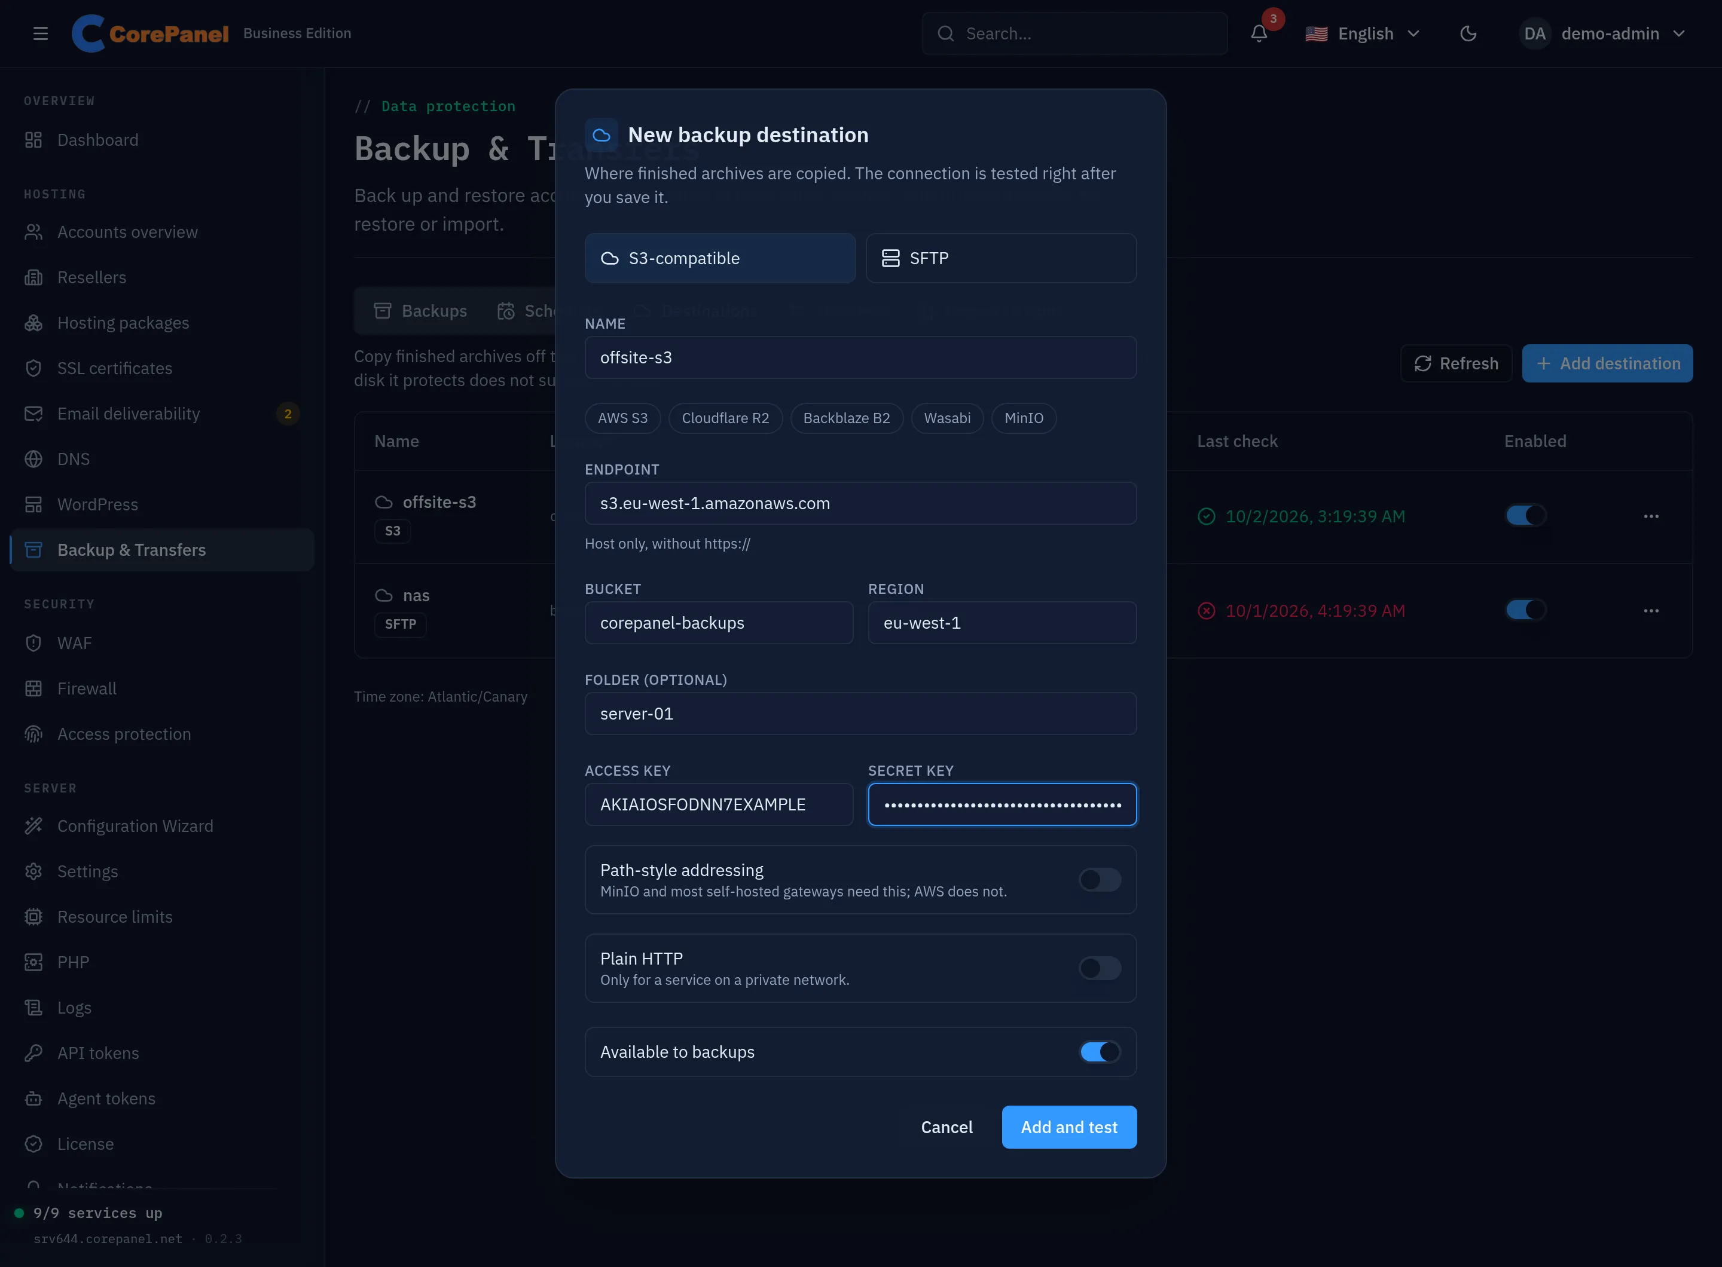Screen dimensions: 1722x1267
Task: Expand the demo-admin account menu
Action: 1602,33
